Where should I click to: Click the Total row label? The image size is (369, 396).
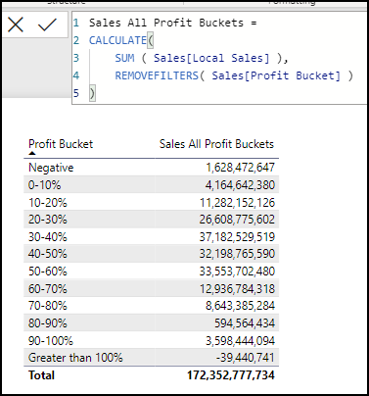coord(41,375)
